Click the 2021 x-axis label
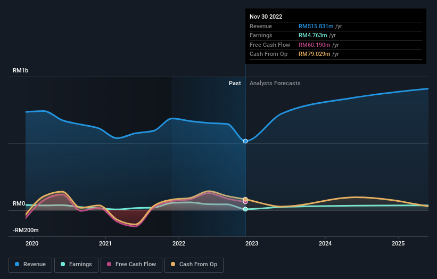Viewport: 437px width, 279px height. 105,243
